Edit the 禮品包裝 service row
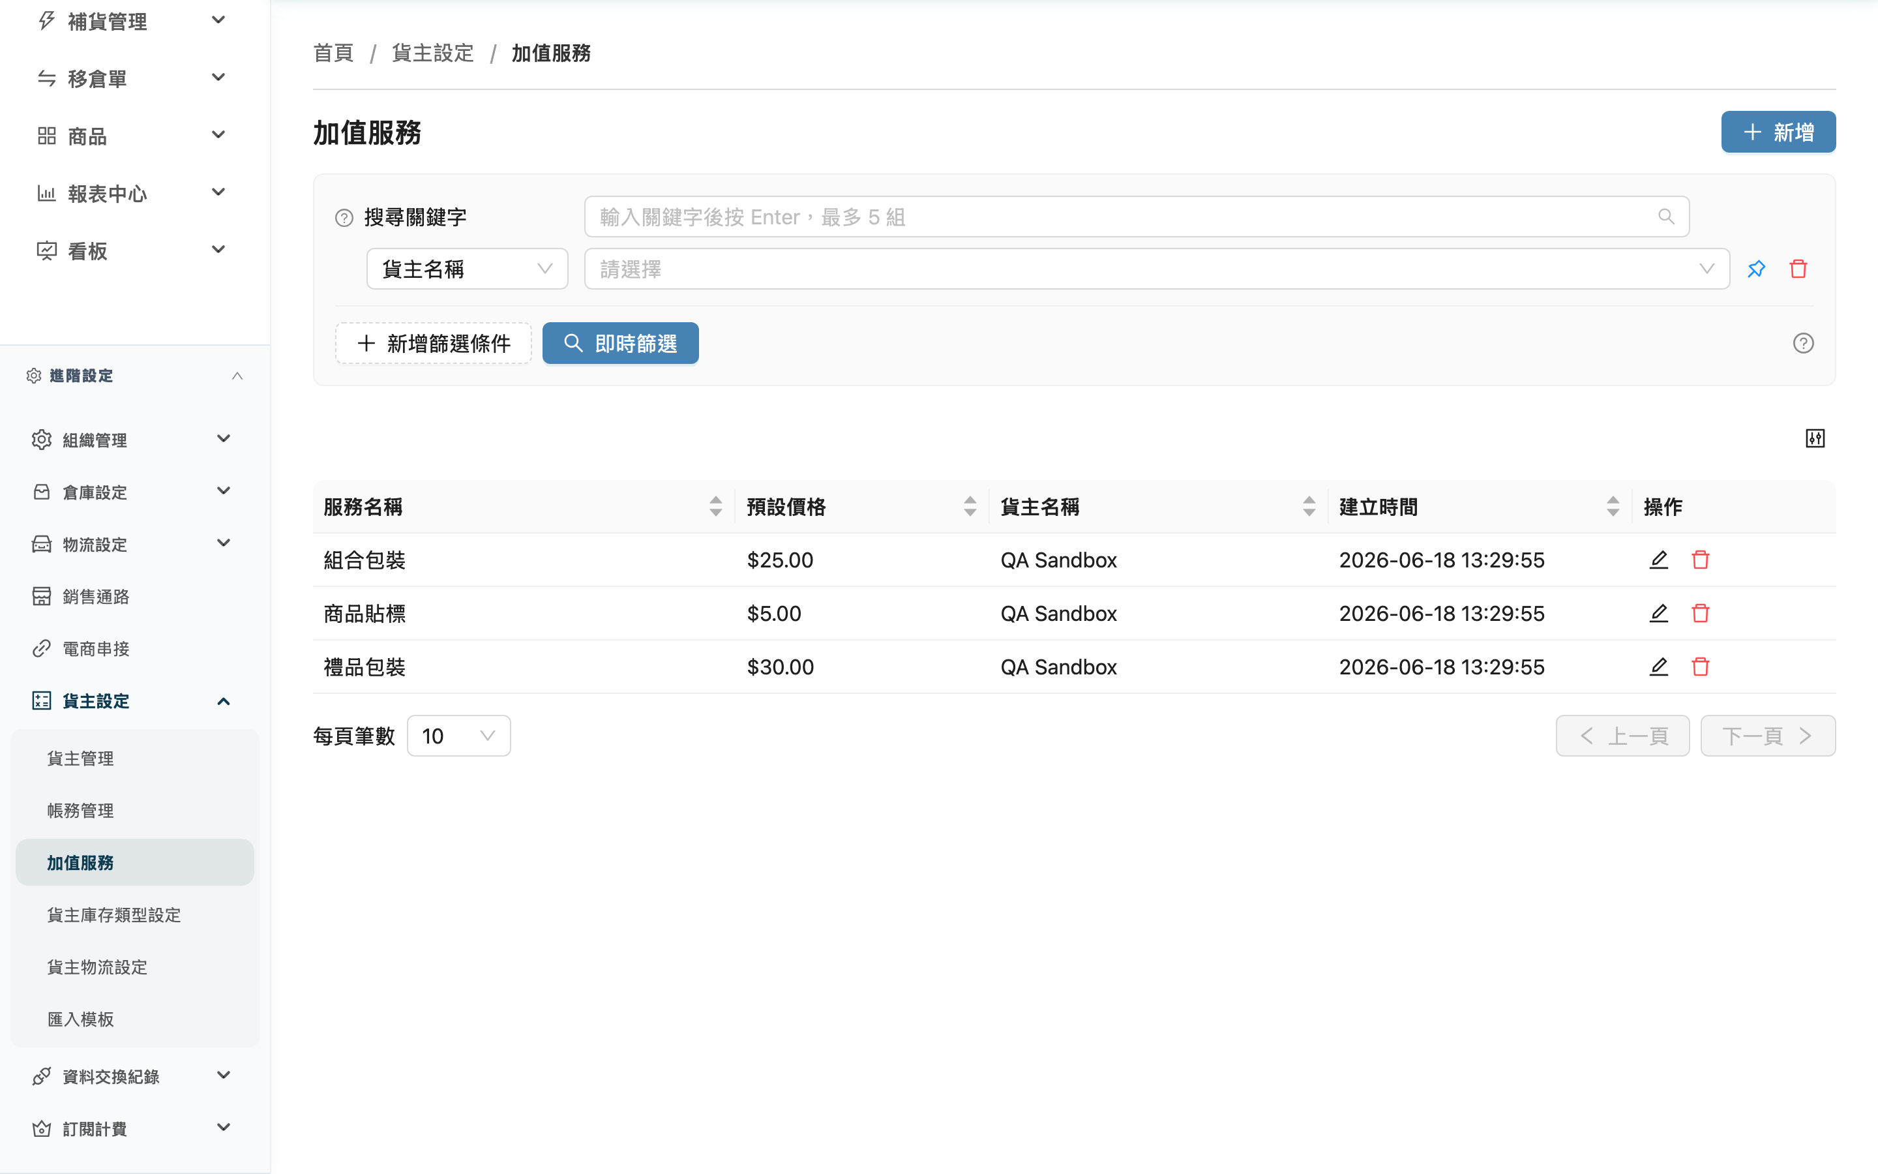 pyautogui.click(x=1658, y=667)
